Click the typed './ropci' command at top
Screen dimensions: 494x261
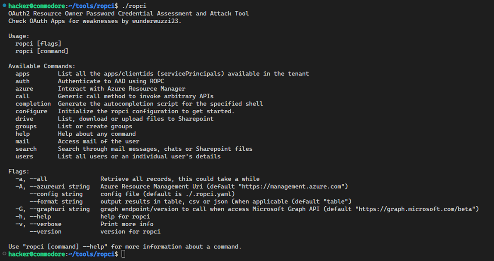pos(134,6)
